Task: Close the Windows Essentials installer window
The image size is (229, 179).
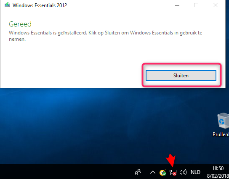Action: point(216,5)
